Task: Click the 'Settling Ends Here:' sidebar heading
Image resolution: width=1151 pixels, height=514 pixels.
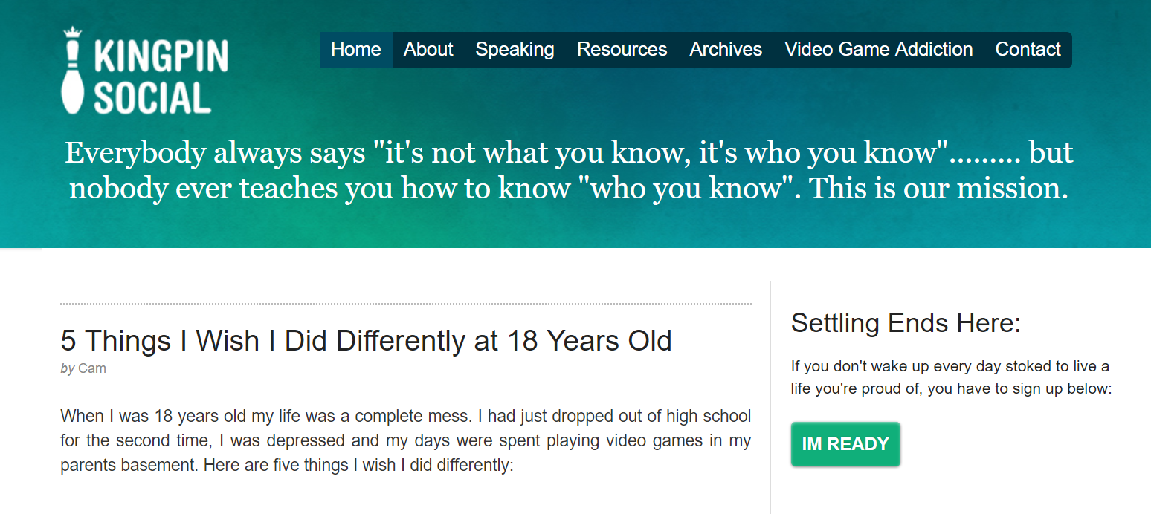Action: point(906,323)
